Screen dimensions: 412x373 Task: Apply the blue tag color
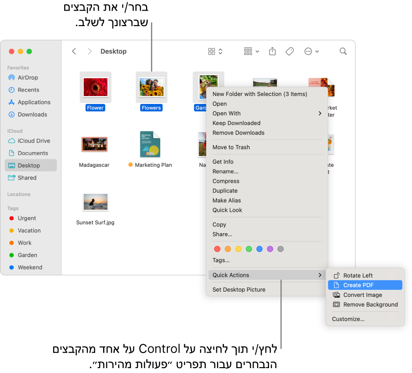[259, 249]
